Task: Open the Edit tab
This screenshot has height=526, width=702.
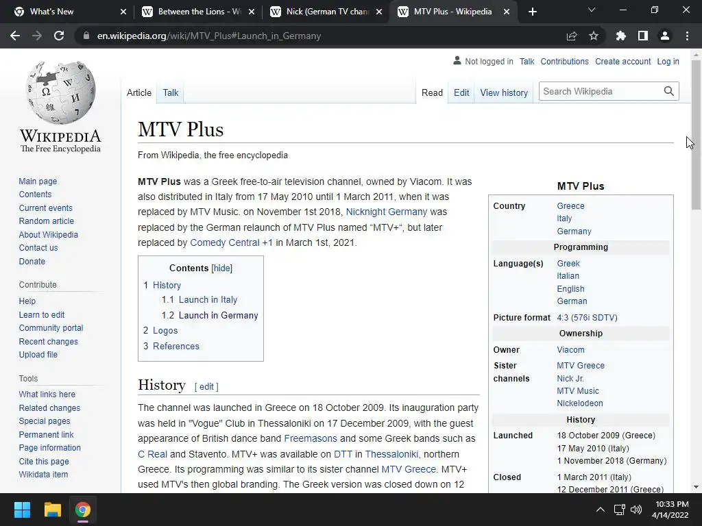Action: click(461, 92)
